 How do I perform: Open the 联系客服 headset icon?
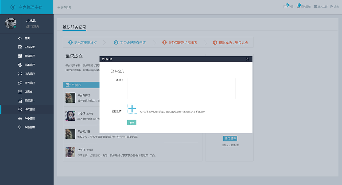point(20,127)
